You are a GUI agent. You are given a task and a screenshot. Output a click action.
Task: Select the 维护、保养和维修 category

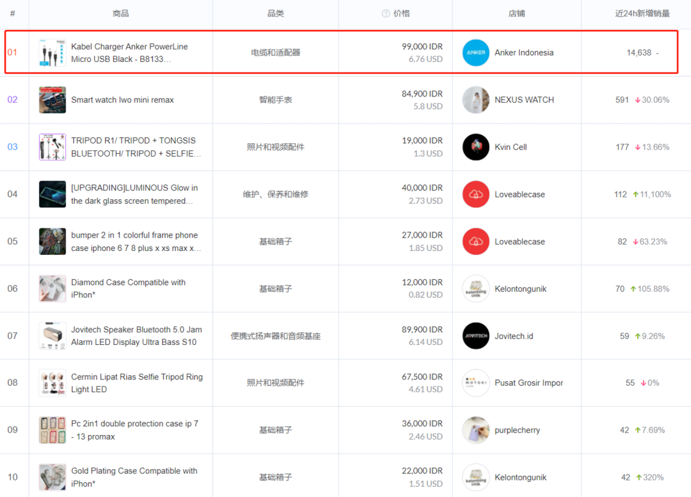(275, 194)
